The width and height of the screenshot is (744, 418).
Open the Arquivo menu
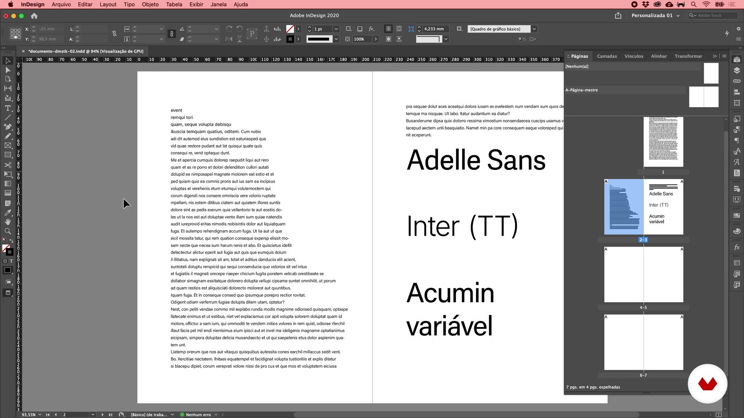coord(61,4)
